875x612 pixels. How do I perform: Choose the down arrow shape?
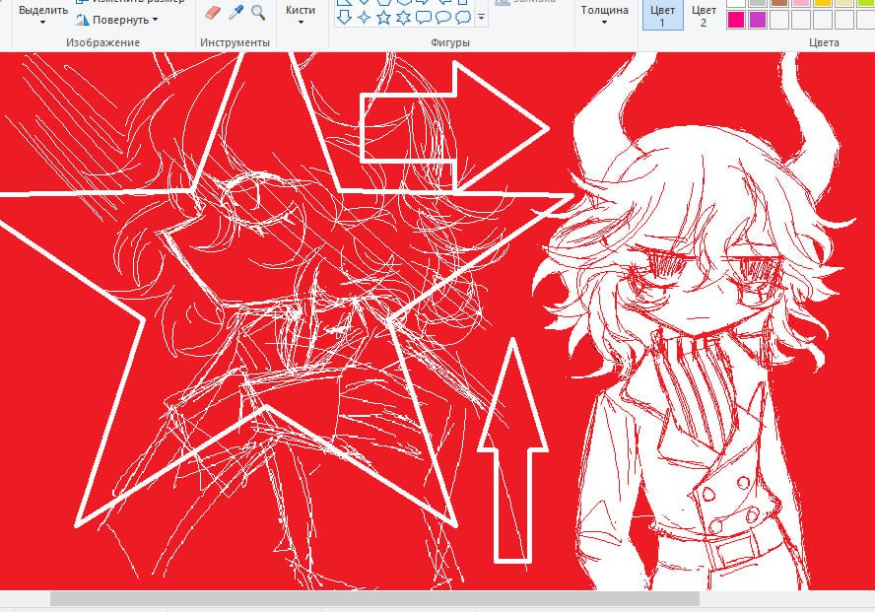click(x=344, y=18)
